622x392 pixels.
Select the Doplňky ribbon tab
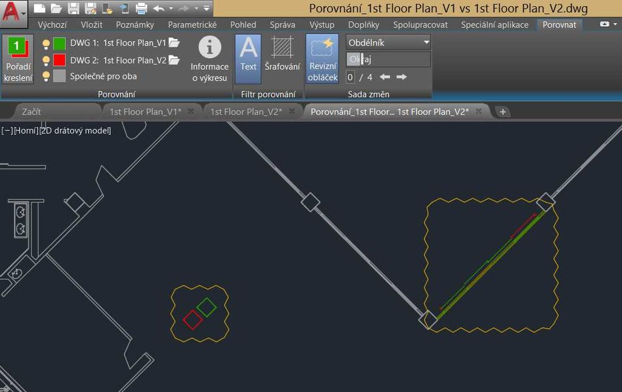(x=364, y=24)
